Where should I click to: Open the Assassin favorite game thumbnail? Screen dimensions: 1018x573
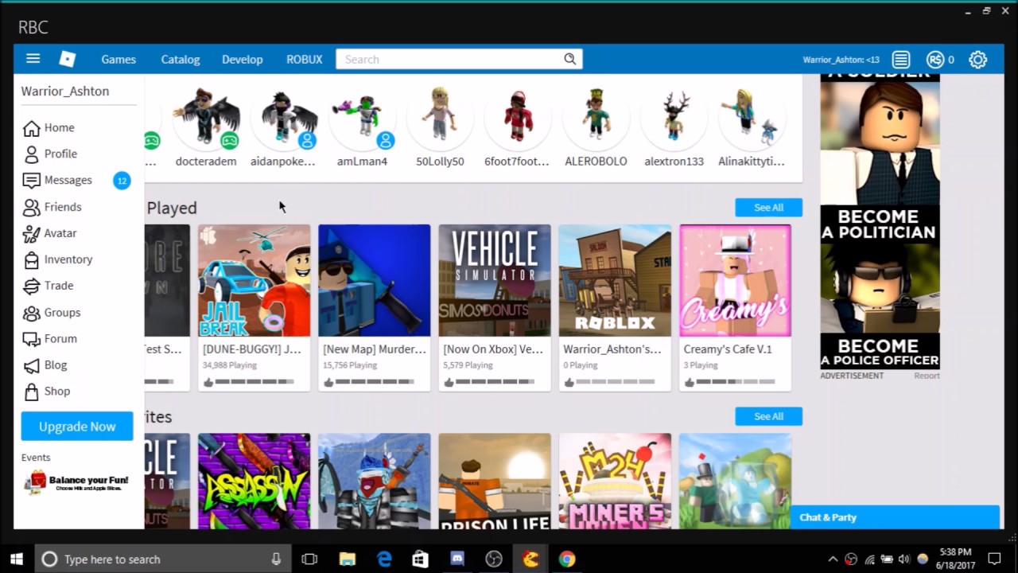[254, 481]
